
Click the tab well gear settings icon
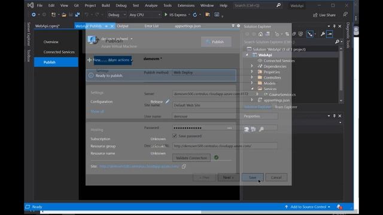[x=238, y=26]
